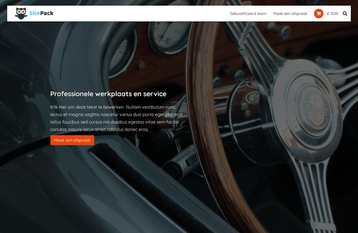
Task: Open the Gekwalificeerd team menu item
Action: (x=248, y=13)
